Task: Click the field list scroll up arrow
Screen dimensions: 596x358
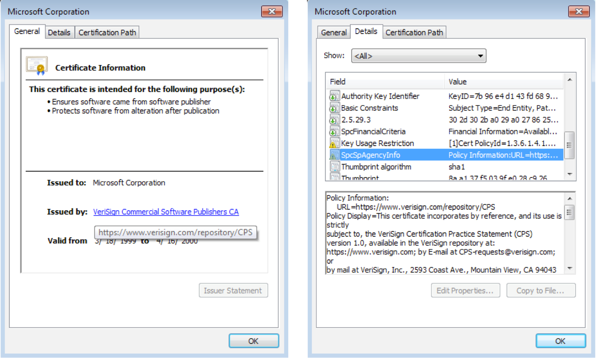Action: [x=569, y=80]
